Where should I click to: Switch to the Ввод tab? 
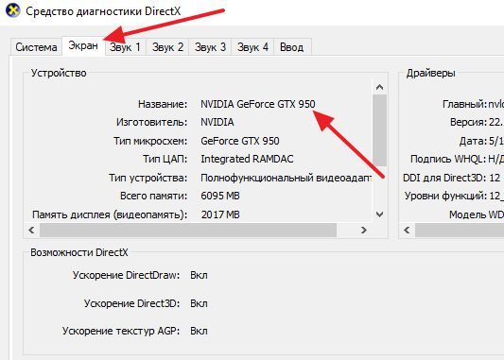coord(291,47)
